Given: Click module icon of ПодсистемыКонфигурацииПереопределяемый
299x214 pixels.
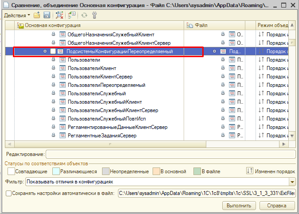Looking at the screenshot, I should coord(60,51).
